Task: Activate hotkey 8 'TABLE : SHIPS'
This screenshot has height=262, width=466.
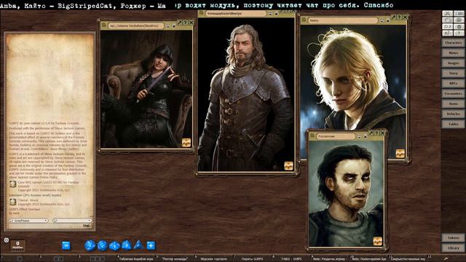Action: pos(291,259)
